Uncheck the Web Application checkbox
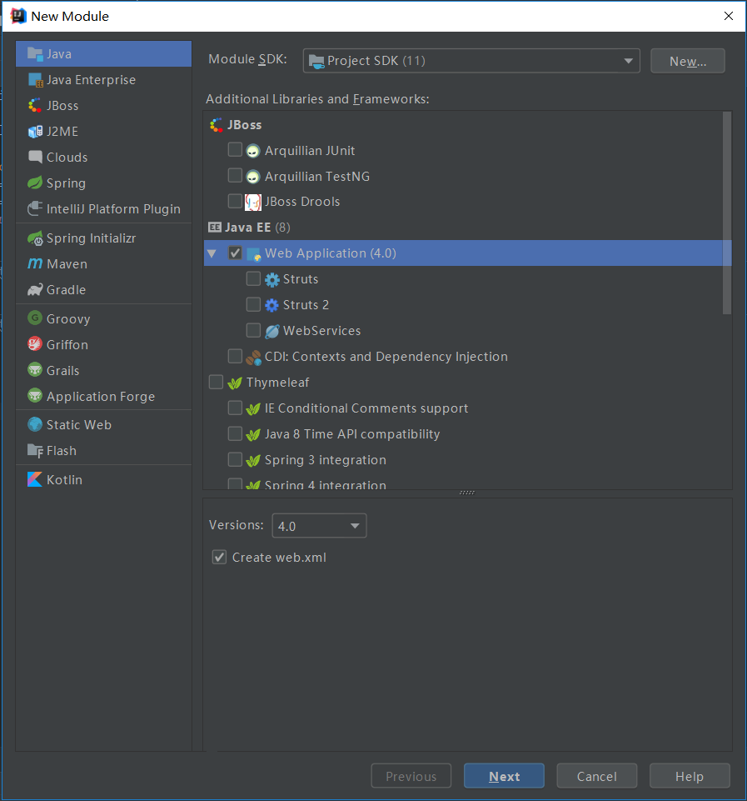 click(x=235, y=253)
